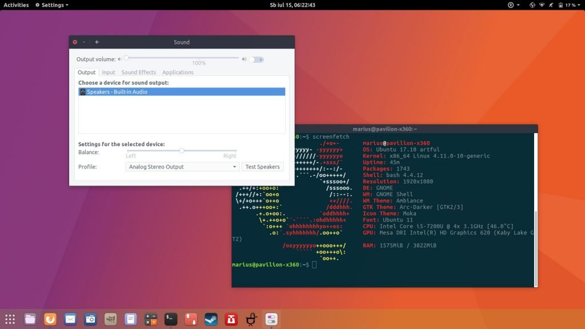Screen dimensions: 585x329
Task: Click Activities in the top bar
Action: coord(16,5)
